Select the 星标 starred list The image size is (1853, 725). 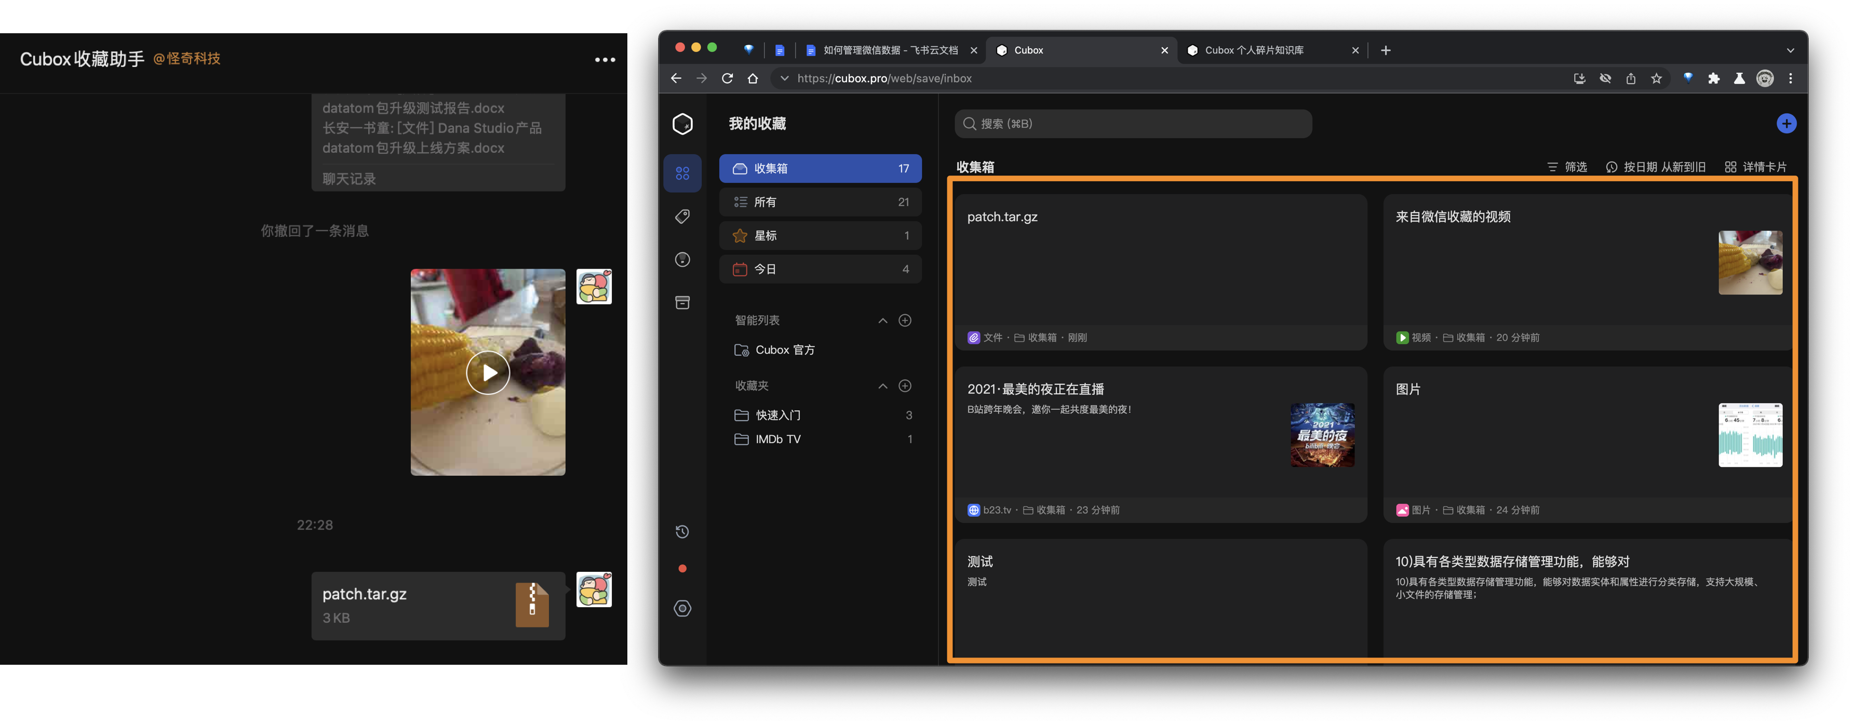(x=820, y=235)
